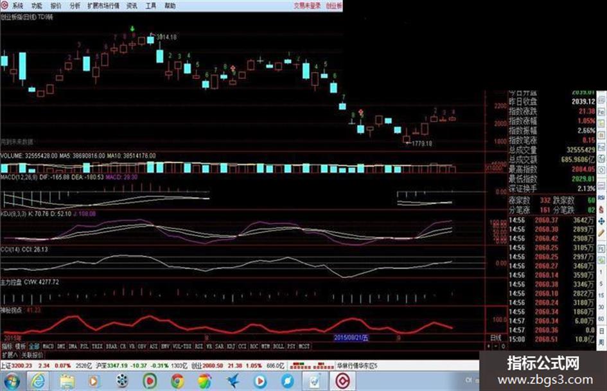Switch indicator to TRIX
This screenshot has width=607, height=391.
coord(97,347)
